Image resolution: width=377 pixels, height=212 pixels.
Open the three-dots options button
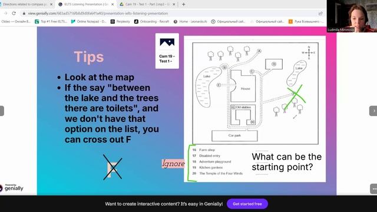(374, 189)
